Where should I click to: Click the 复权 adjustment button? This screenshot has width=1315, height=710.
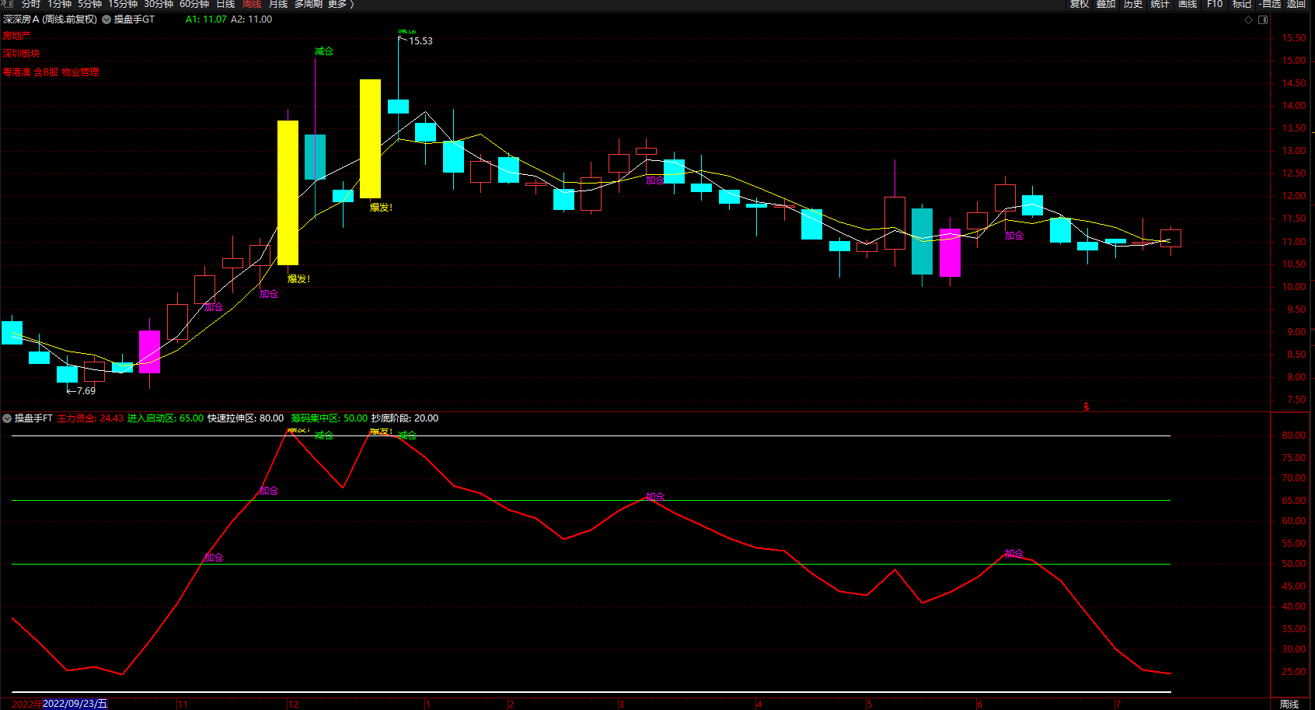(1079, 4)
